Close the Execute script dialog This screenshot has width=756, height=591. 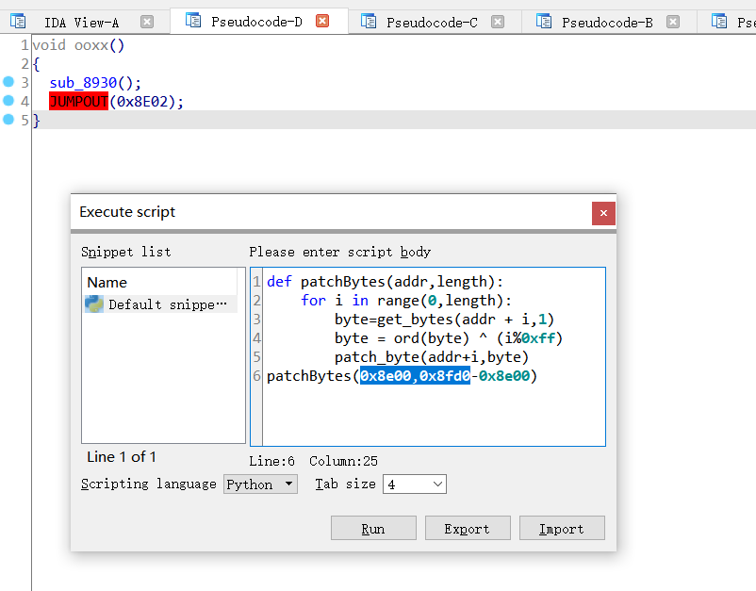[603, 213]
